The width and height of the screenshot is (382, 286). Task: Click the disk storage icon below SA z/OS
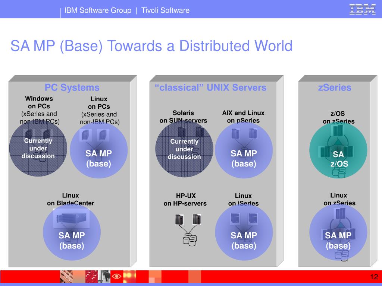339,172
